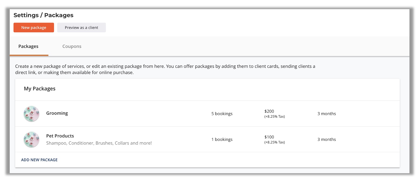The width and height of the screenshot is (420, 181).
Task: Click the Grooming package round icon
Action: [x=31, y=114]
